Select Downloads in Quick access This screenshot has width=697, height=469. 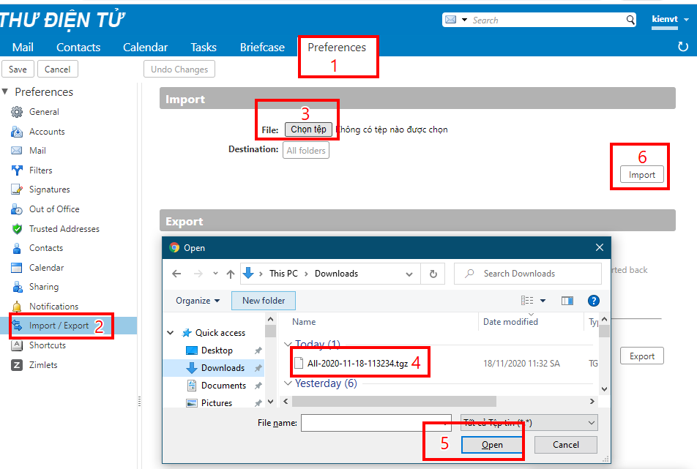[x=223, y=368]
